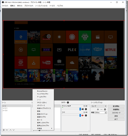This screenshot has width=128, height=136.
Task: Click the DAM karaoke tile in the preview
Action: tap(21, 62)
